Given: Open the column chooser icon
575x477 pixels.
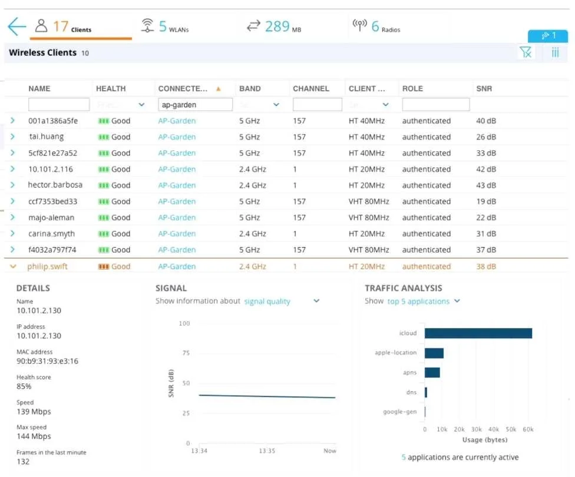Looking at the screenshot, I should click(x=555, y=52).
